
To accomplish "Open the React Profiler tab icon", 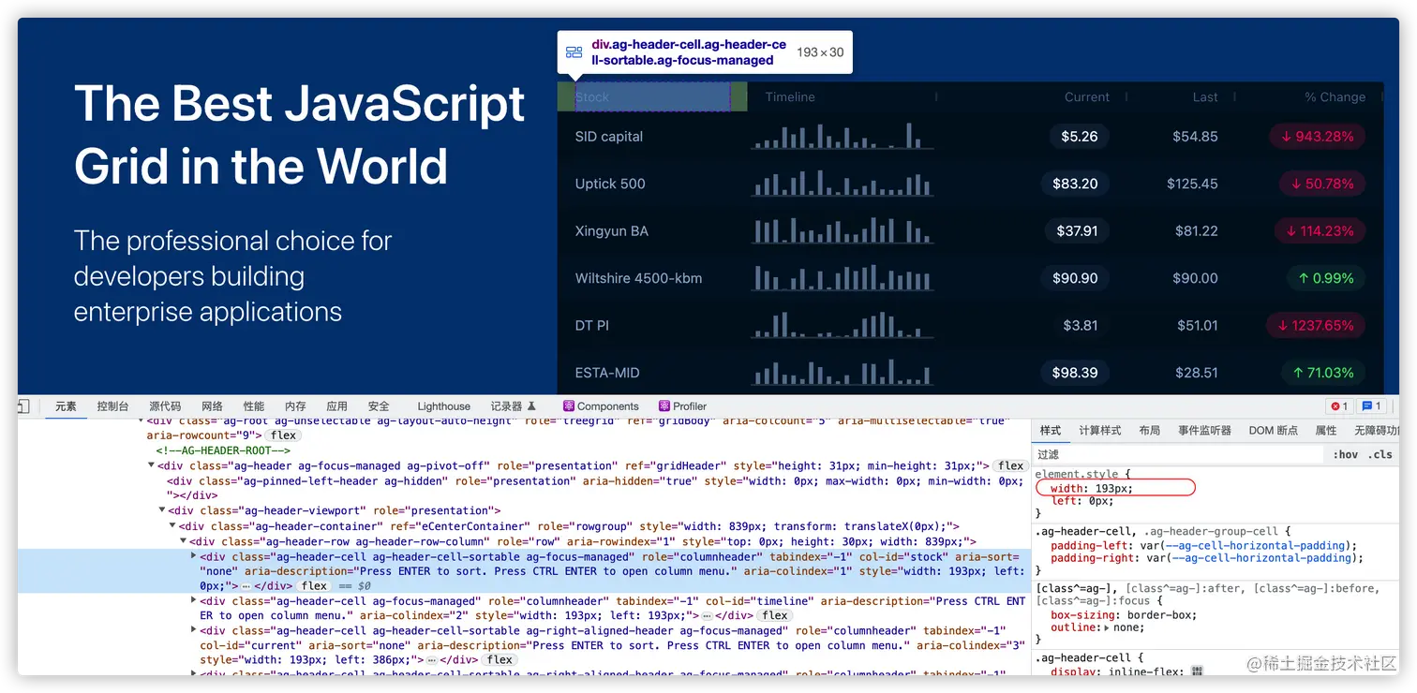I will click(x=664, y=406).
